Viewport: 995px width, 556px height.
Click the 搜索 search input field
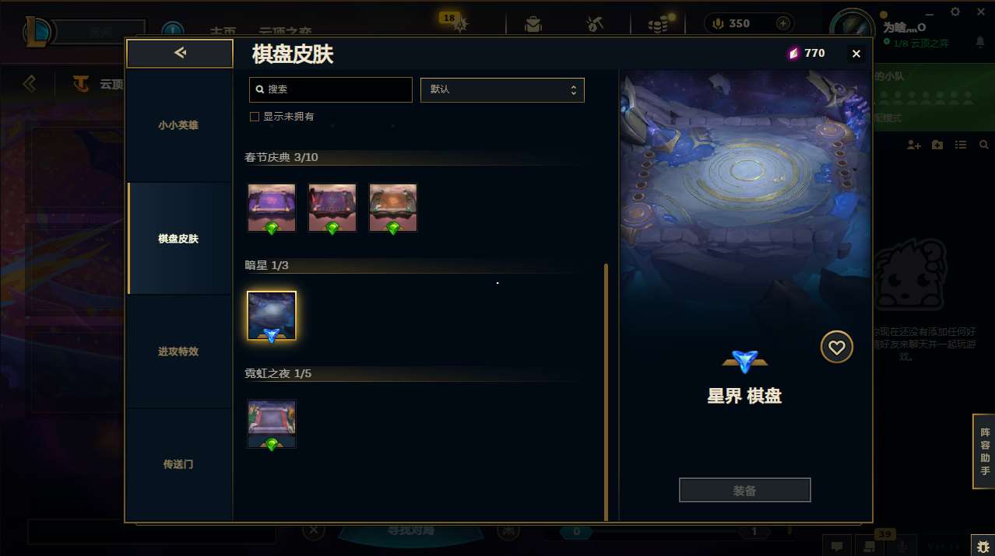coord(331,89)
